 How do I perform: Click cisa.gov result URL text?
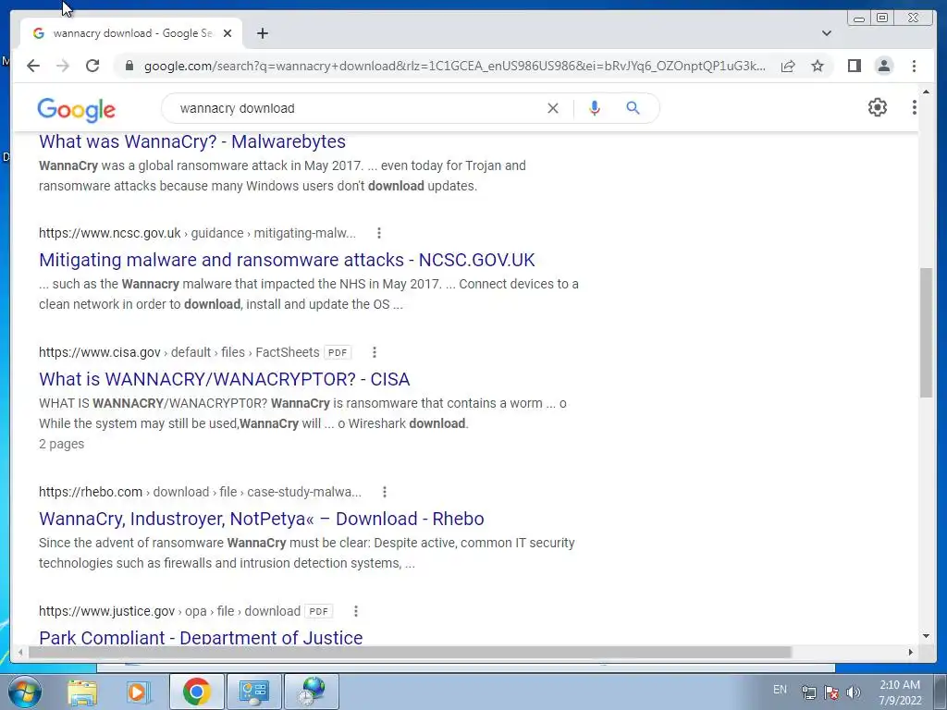point(178,352)
